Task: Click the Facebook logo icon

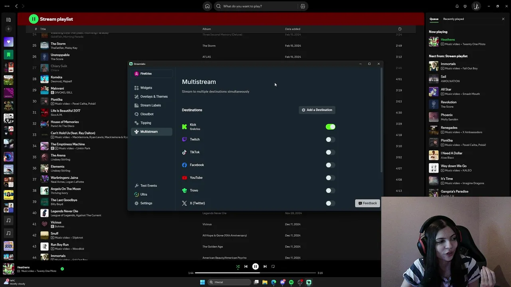Action: 184,165
